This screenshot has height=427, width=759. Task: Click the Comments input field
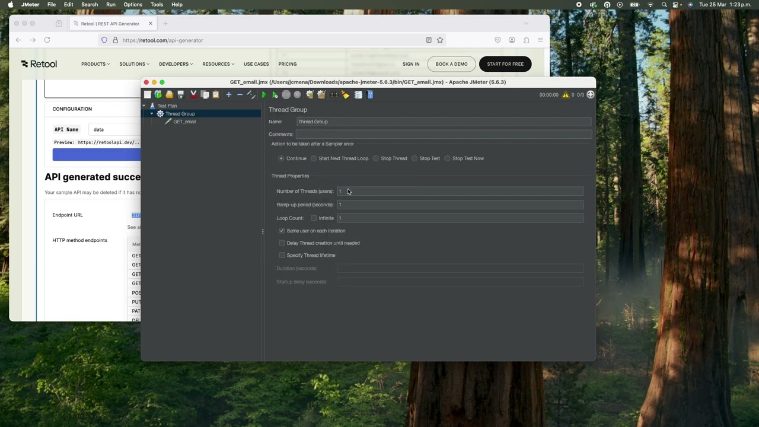(x=444, y=134)
